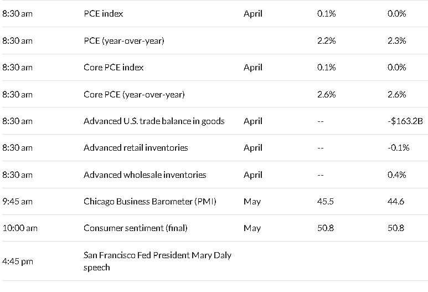Click Consumer sentiment (final) entry
Image resolution: width=428 pixels, height=292 pixels.
(136, 228)
